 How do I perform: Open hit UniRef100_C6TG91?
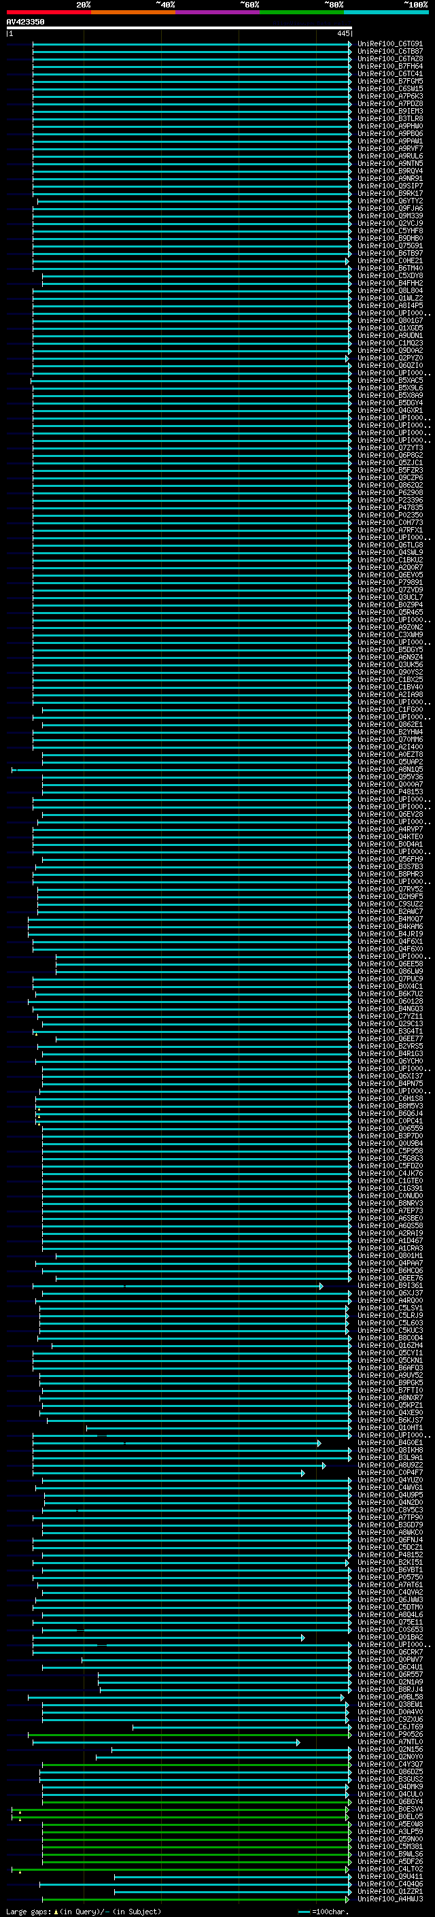pos(389,44)
